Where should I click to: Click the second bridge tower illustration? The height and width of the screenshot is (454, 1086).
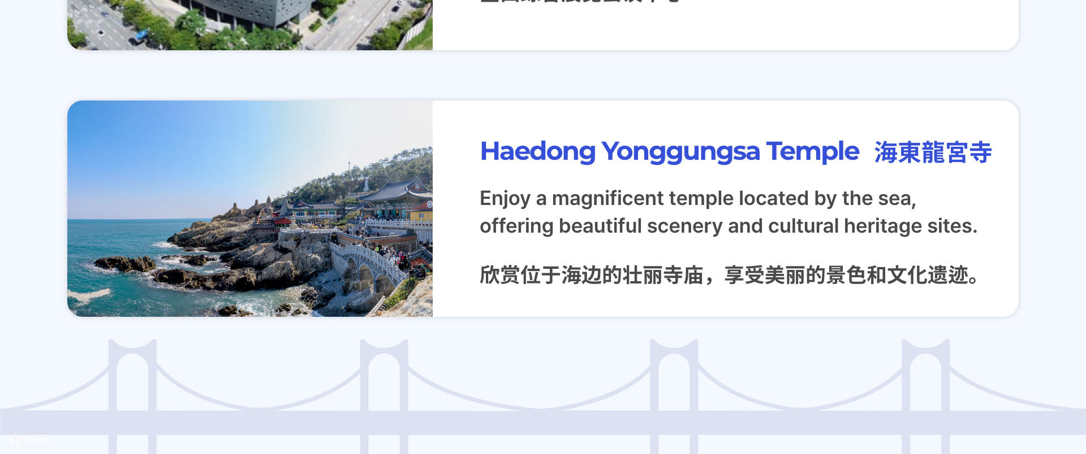tap(384, 396)
